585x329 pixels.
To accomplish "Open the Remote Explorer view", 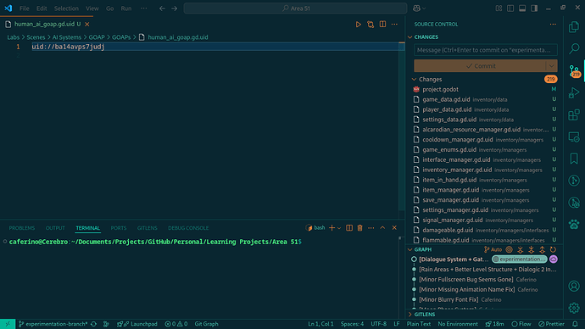I will point(574,137).
